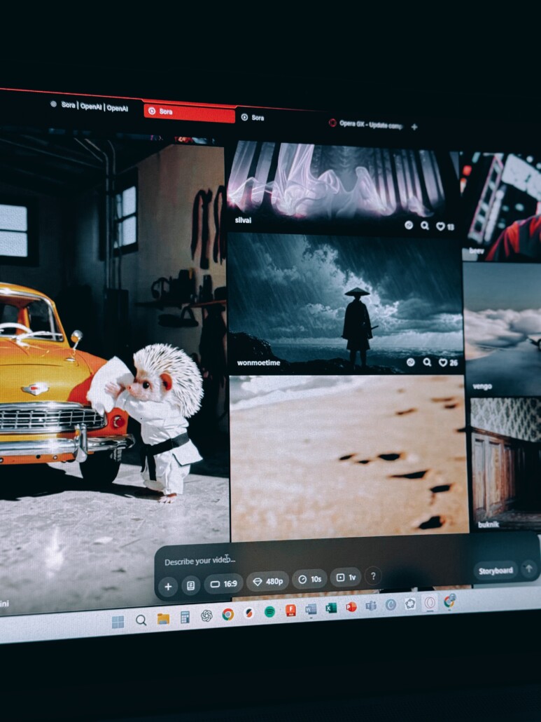Viewport: 541px width, 722px height.
Task: Open File Explorer from the taskbar
Action: coord(163,619)
